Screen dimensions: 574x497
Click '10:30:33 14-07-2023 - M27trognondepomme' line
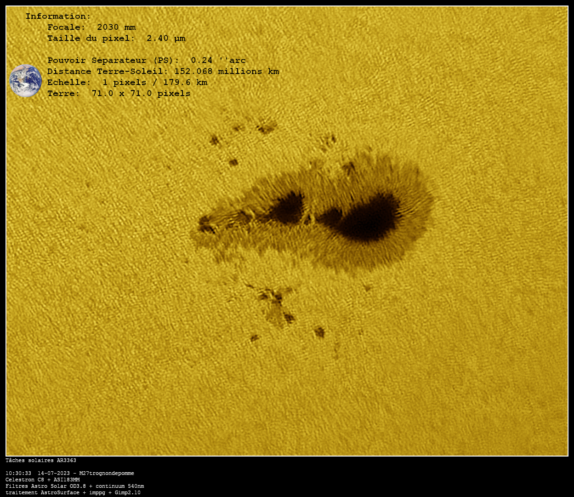(x=70, y=473)
